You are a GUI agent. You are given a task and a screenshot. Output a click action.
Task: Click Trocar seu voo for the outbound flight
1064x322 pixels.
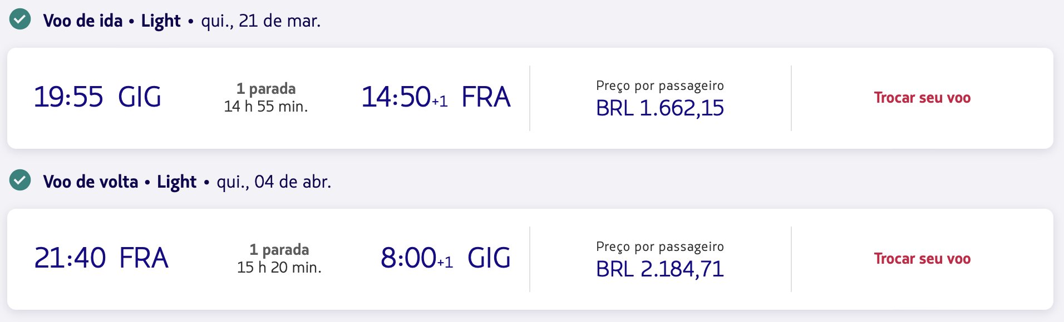coord(922,98)
